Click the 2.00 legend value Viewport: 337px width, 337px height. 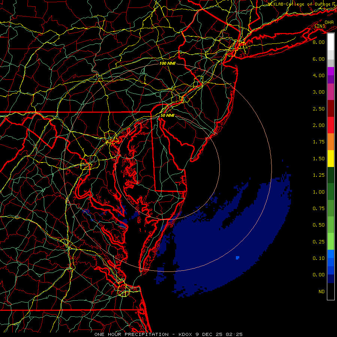pyautogui.click(x=319, y=125)
